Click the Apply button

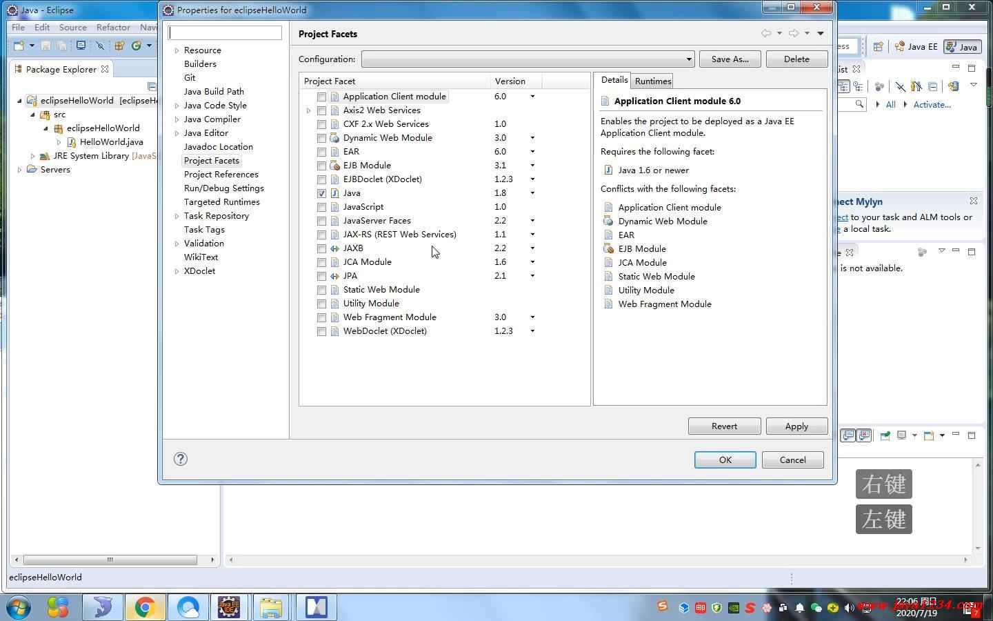pos(796,426)
